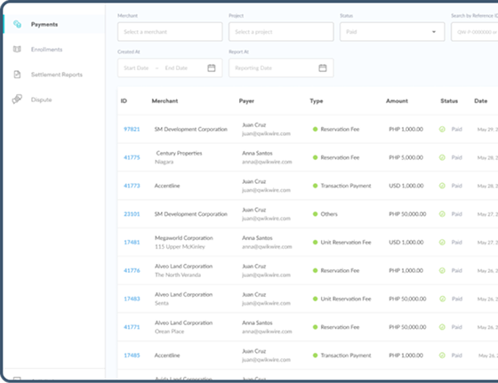
Task: Open payment ID 41773 link
Action: [132, 186]
